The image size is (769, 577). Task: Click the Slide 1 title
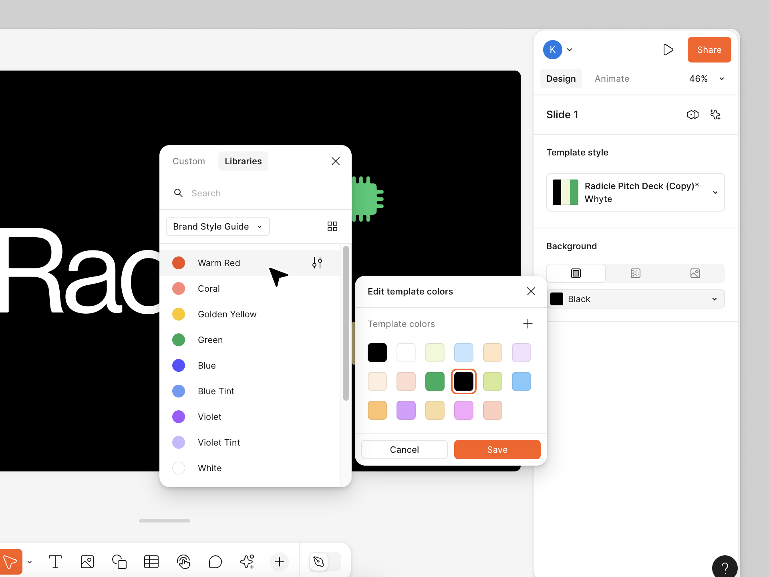[562, 115]
